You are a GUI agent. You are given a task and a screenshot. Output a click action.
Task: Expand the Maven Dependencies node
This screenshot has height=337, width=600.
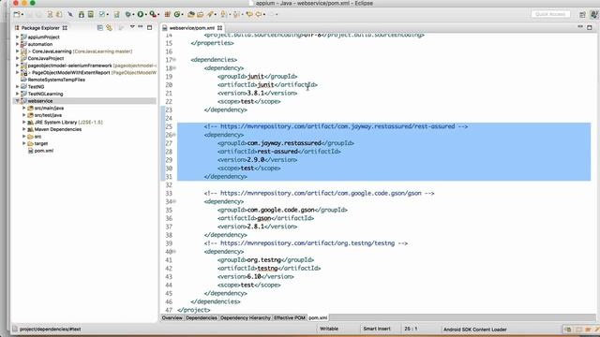(x=24, y=129)
